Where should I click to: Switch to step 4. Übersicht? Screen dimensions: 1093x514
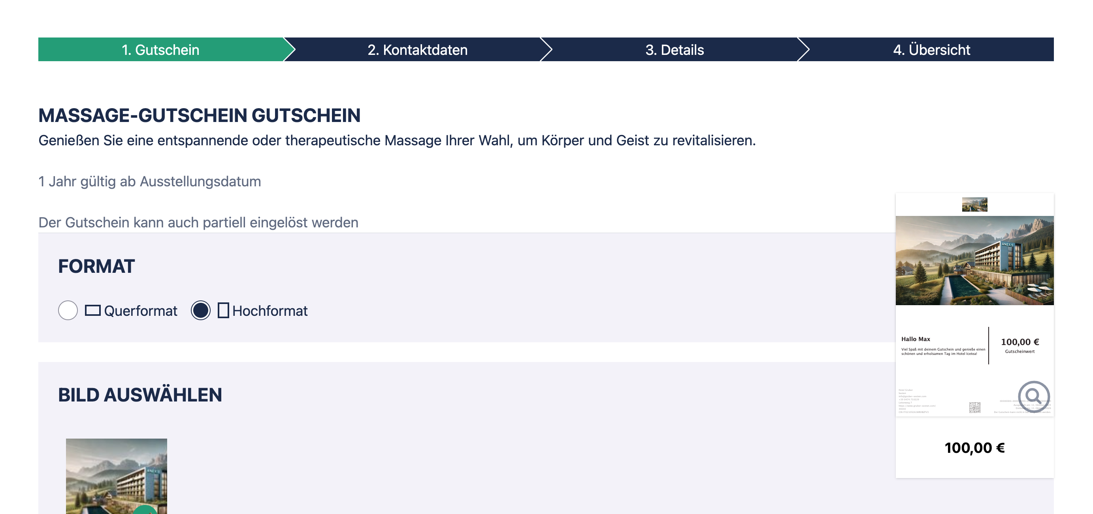931,50
